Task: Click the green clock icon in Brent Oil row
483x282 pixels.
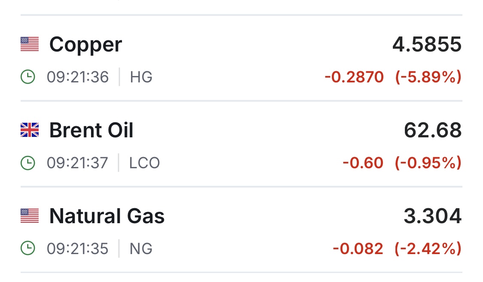Action: [x=28, y=163]
